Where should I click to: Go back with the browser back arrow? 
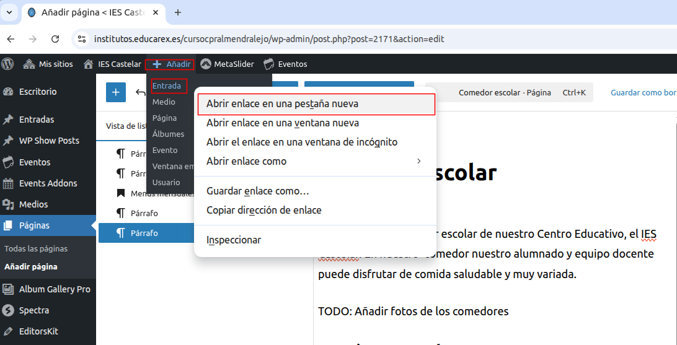click(11, 39)
